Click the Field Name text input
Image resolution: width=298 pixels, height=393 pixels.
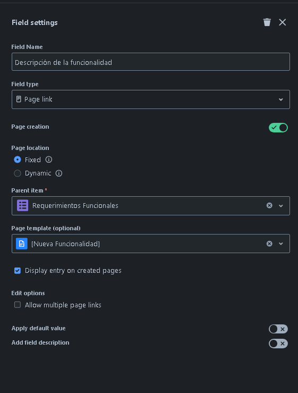[x=151, y=62]
